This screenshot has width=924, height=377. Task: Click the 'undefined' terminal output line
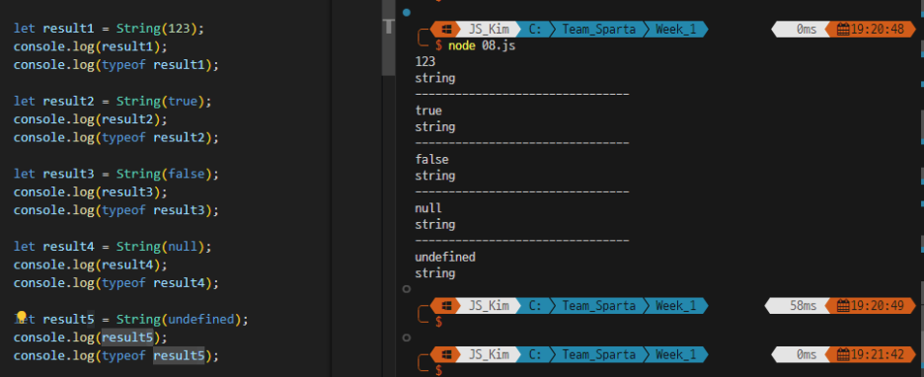pos(445,257)
